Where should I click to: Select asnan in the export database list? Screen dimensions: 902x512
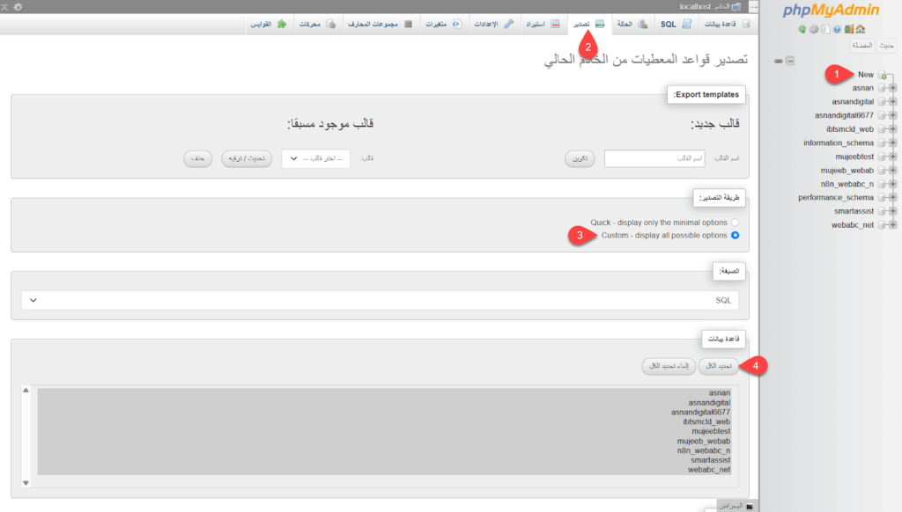point(384,393)
